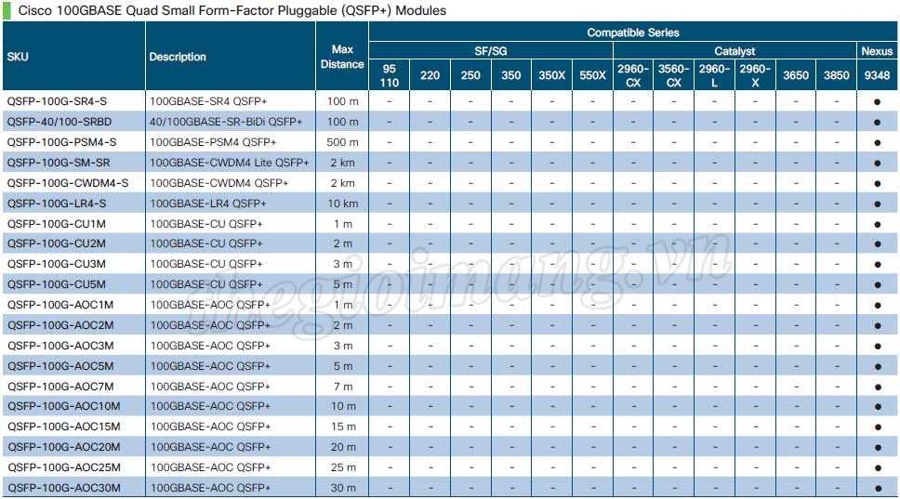
Task: Click SKU QSFP-100G-AOC3M
Action: tap(60, 346)
